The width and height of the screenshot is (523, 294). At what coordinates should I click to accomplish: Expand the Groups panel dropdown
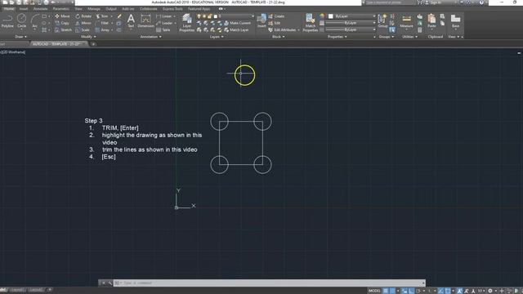tap(387, 37)
